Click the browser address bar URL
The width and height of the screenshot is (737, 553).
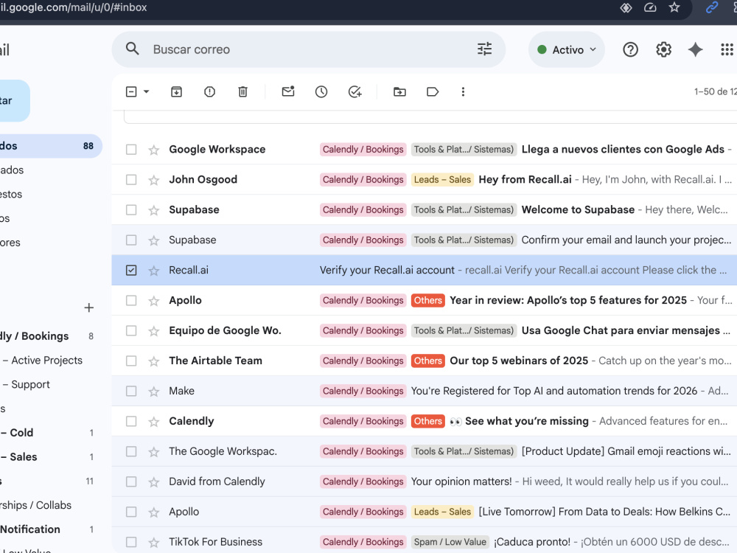point(73,7)
